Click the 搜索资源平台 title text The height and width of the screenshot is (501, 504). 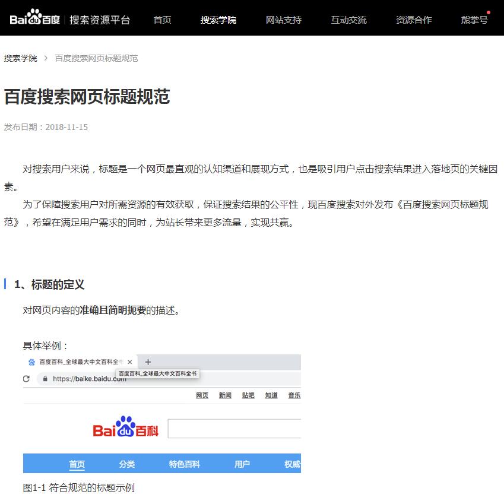tap(100, 20)
